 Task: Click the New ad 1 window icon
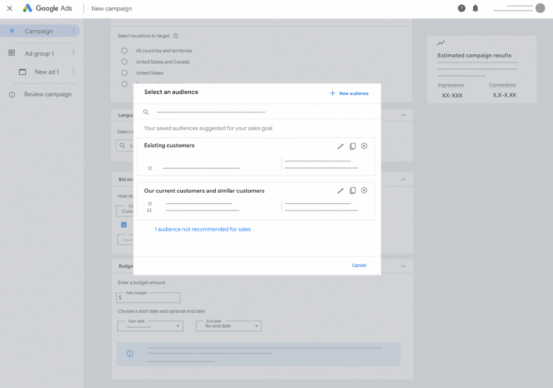pos(23,72)
